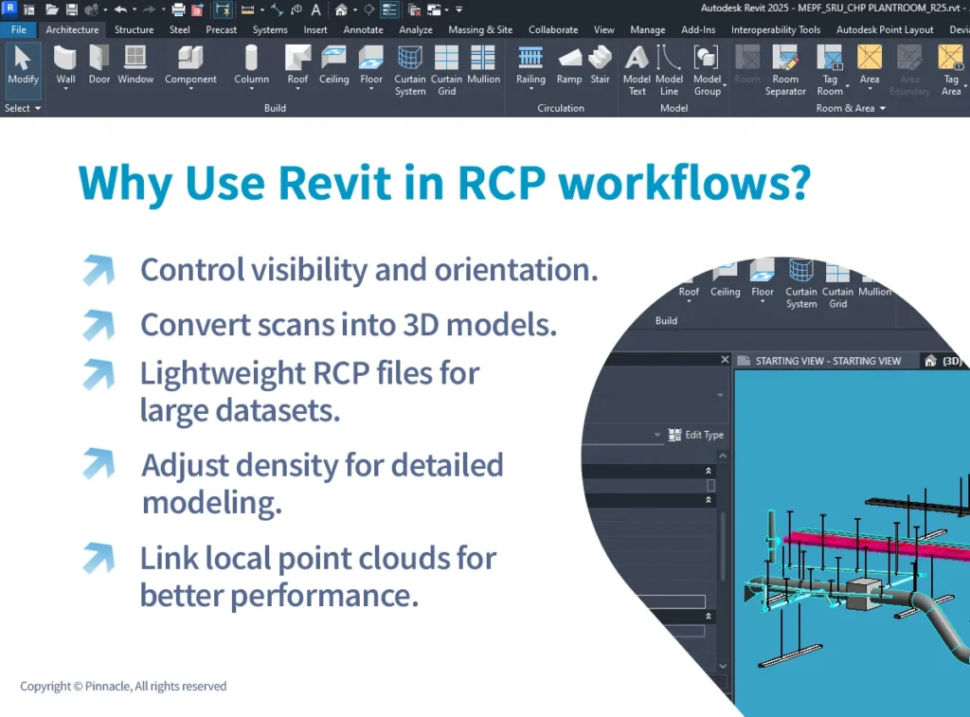Open Interoperability Tools tab
This screenshot has width=970, height=717.
(776, 29)
